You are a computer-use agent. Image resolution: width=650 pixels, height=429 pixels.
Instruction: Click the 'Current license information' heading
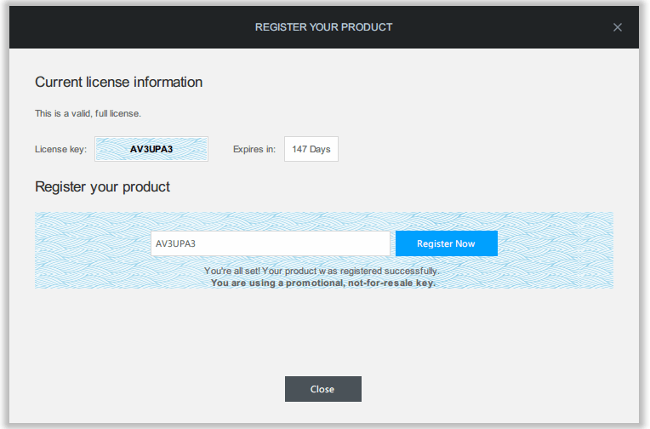pyautogui.click(x=119, y=83)
